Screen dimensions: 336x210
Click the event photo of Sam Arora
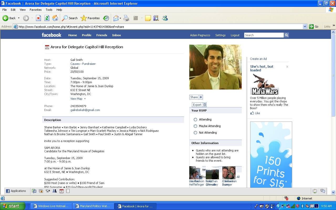coord(216,67)
